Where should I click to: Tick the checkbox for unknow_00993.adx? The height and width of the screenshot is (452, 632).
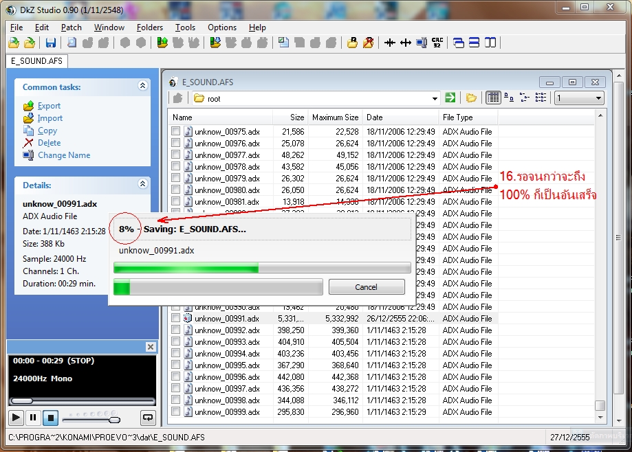(175, 341)
